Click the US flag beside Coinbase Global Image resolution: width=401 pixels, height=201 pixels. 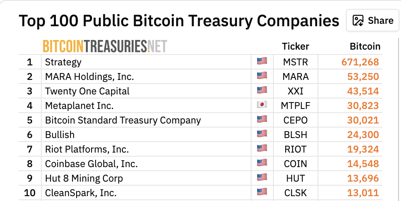tap(262, 163)
